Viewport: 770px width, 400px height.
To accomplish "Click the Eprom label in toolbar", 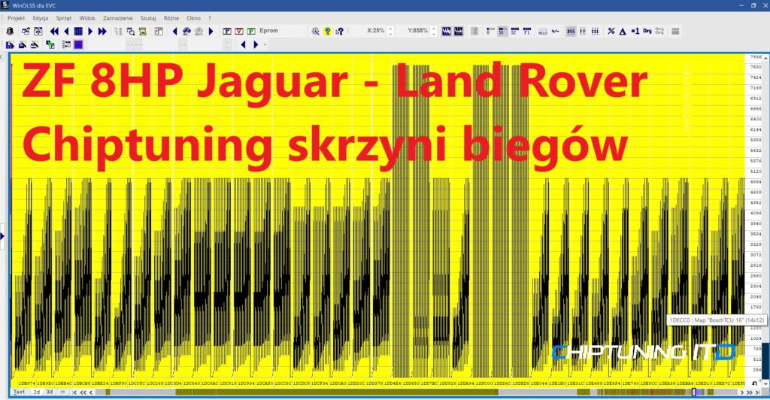I will coord(268,30).
